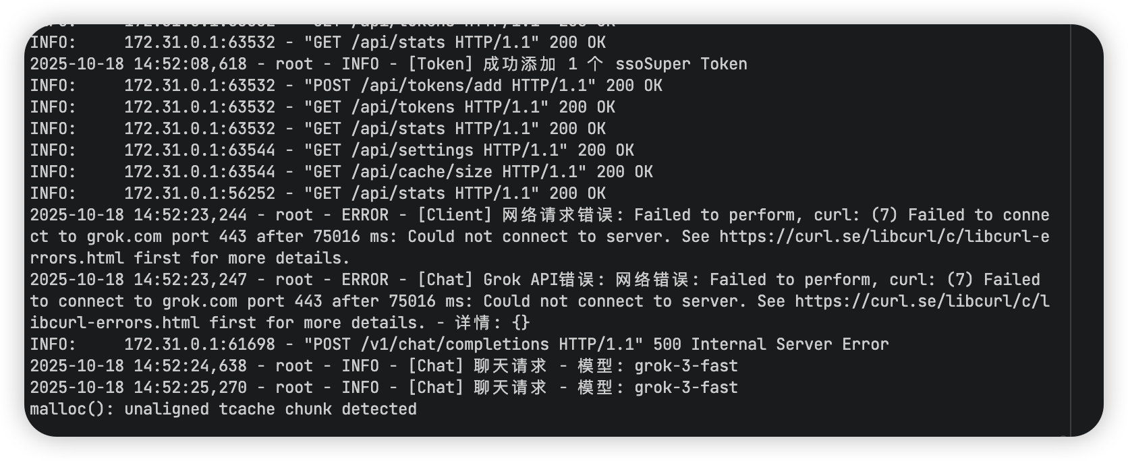Click the [Client] error tag at 14:52:23,244
1128x461 pixels.
[x=455, y=215]
